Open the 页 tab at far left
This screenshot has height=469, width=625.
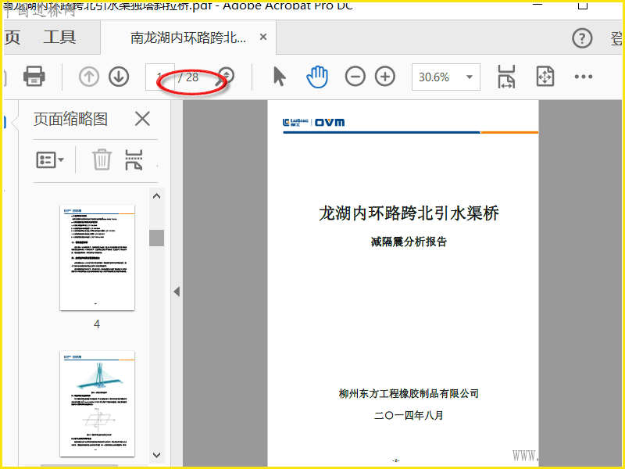pos(12,37)
